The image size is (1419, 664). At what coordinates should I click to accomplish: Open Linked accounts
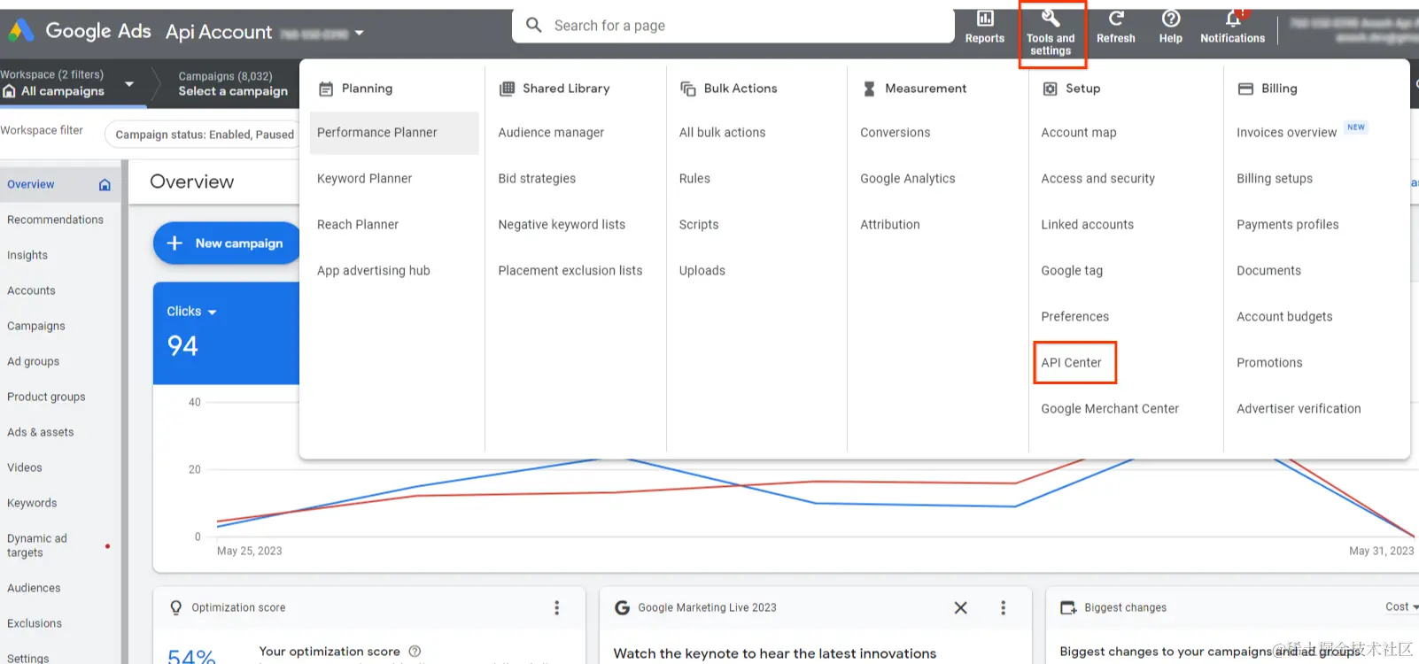1087,225
